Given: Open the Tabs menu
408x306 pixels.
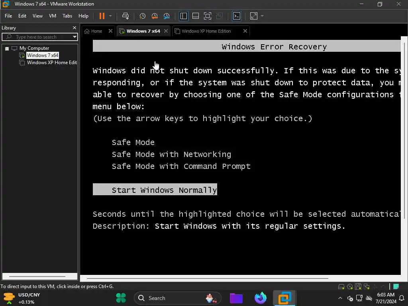Looking at the screenshot, I should tap(67, 16).
